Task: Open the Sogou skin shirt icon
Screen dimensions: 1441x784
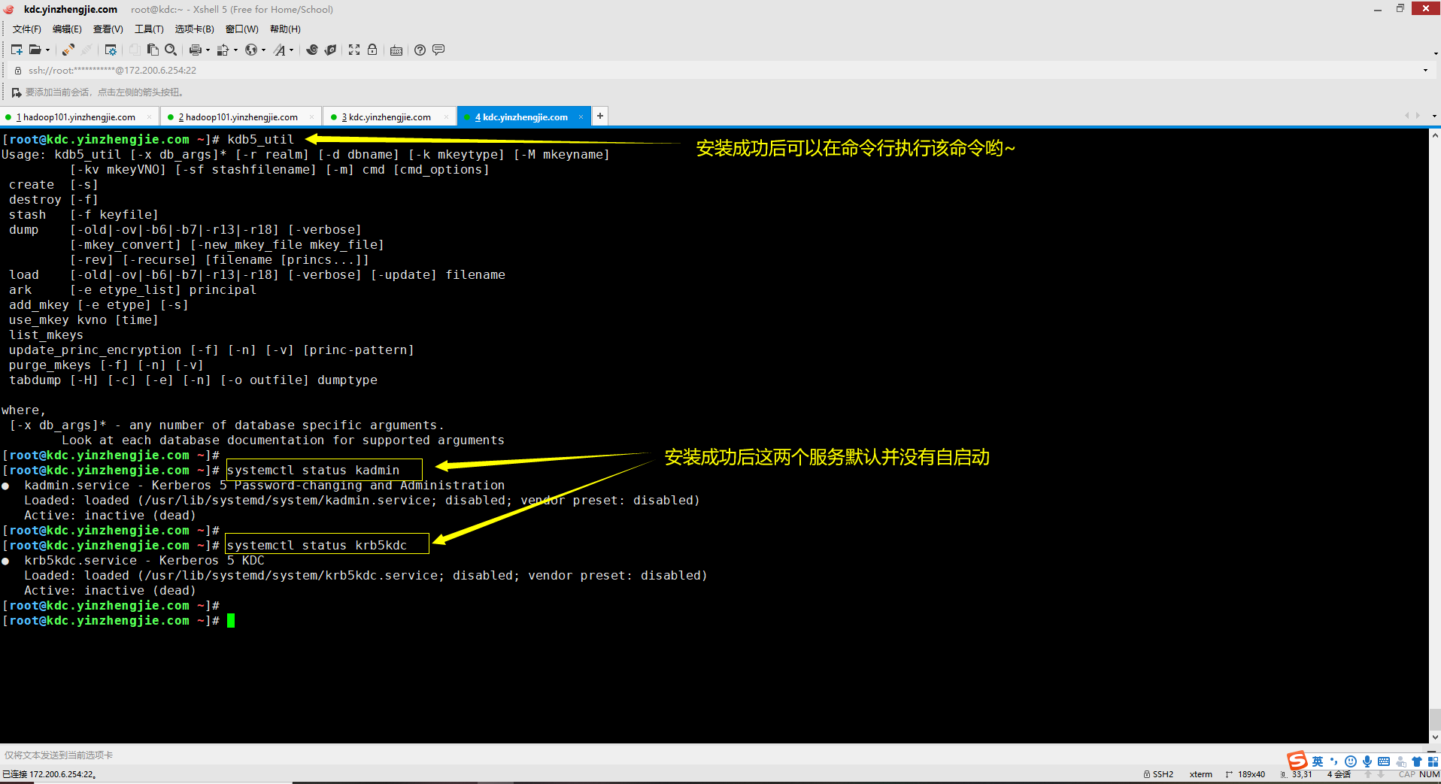Action: point(1417,761)
